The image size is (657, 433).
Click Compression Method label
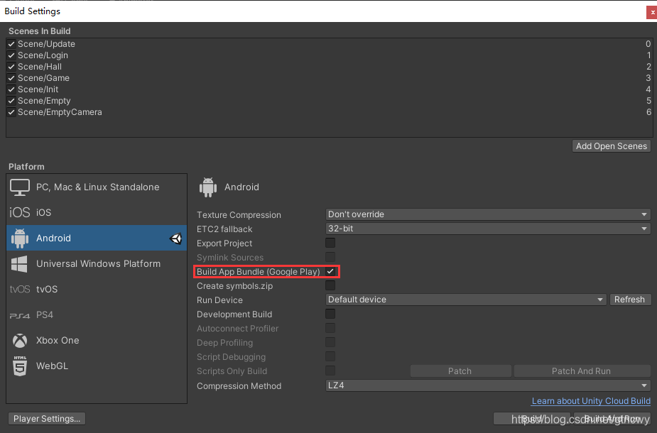click(x=239, y=386)
